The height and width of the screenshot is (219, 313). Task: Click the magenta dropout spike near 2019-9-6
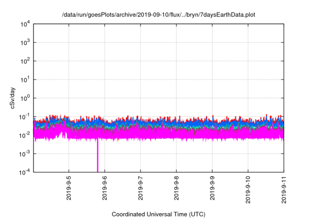[98, 155]
